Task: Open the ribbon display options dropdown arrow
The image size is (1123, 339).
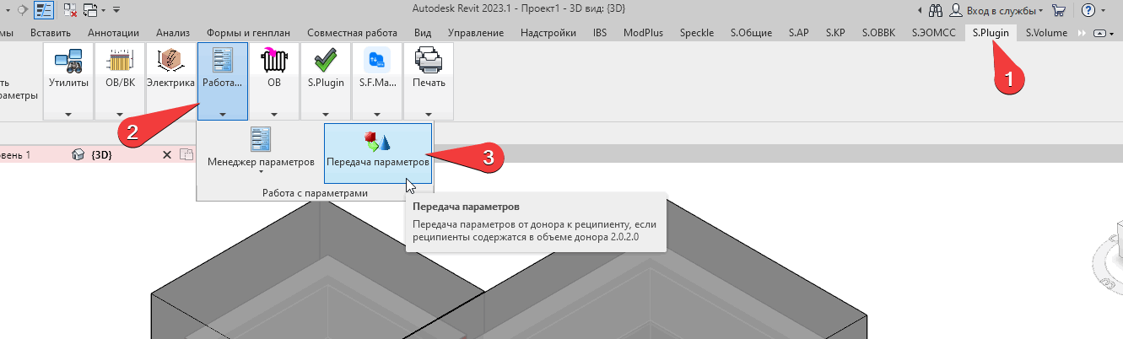Action: click(1111, 33)
